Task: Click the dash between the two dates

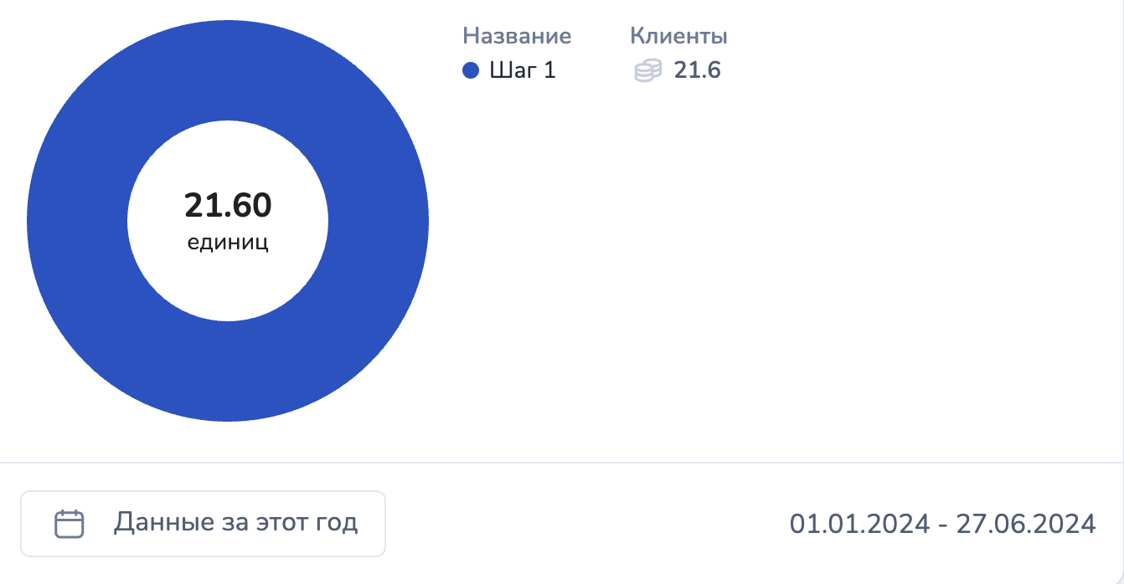Action: (x=942, y=524)
